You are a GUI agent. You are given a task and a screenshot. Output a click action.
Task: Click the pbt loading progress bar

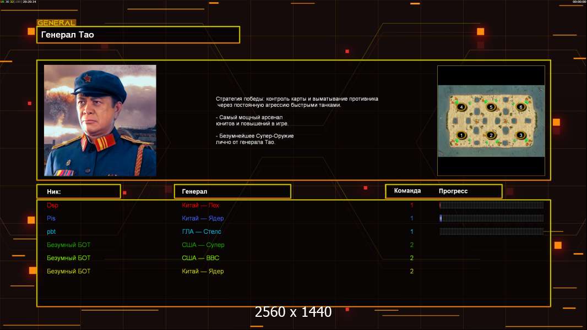[x=492, y=232]
